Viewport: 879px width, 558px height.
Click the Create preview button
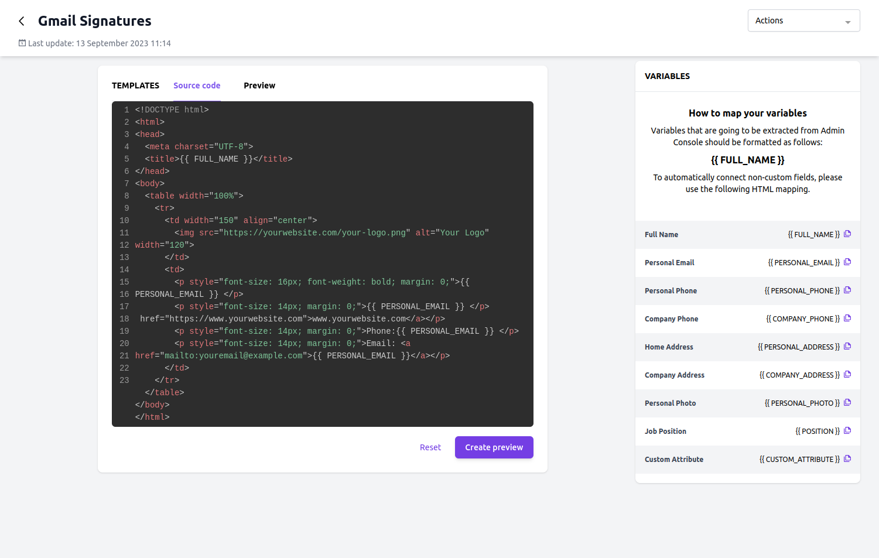pyautogui.click(x=494, y=447)
